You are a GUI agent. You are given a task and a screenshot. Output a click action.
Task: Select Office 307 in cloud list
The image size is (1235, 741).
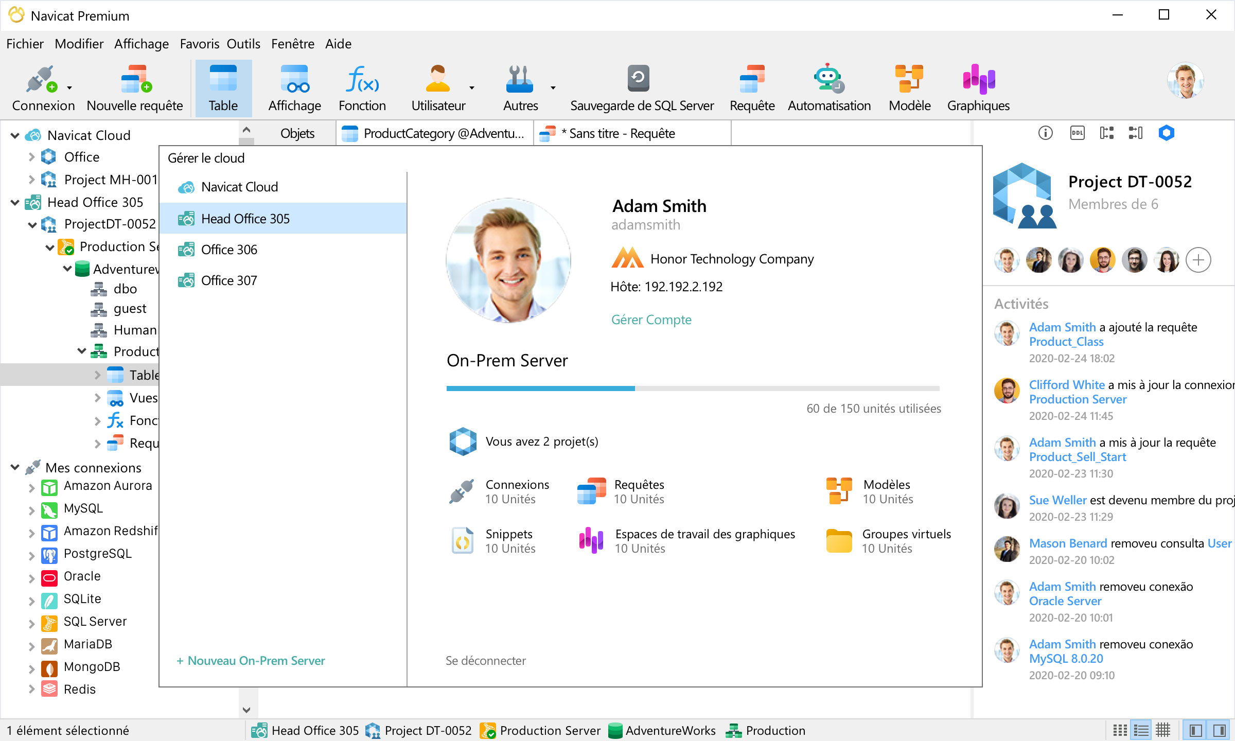(283, 280)
